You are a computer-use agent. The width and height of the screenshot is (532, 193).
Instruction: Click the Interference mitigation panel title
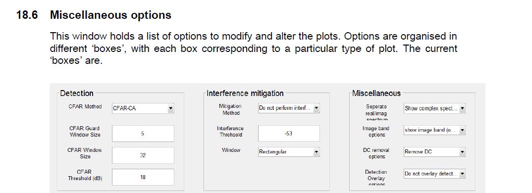245,93
